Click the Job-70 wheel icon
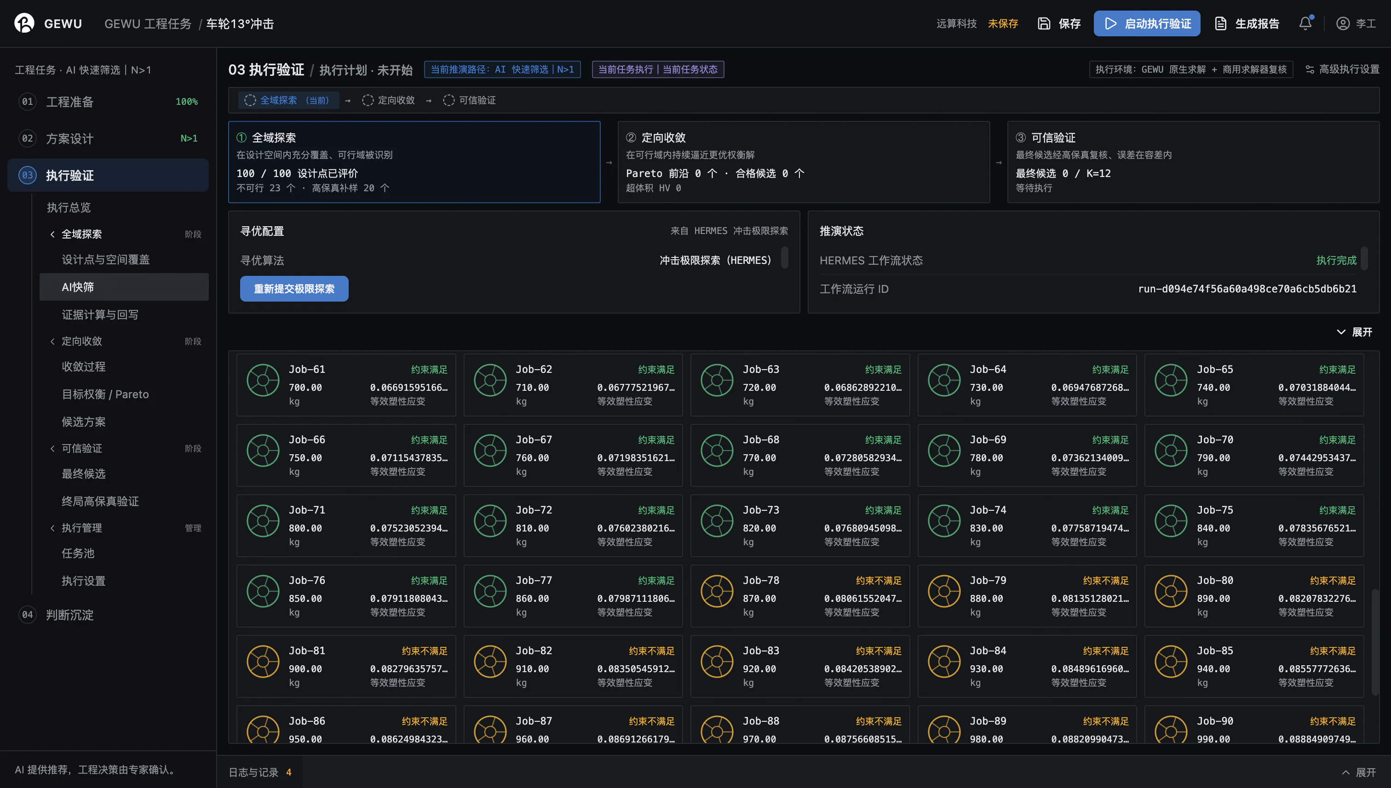This screenshot has width=1391, height=788. coord(1171,450)
